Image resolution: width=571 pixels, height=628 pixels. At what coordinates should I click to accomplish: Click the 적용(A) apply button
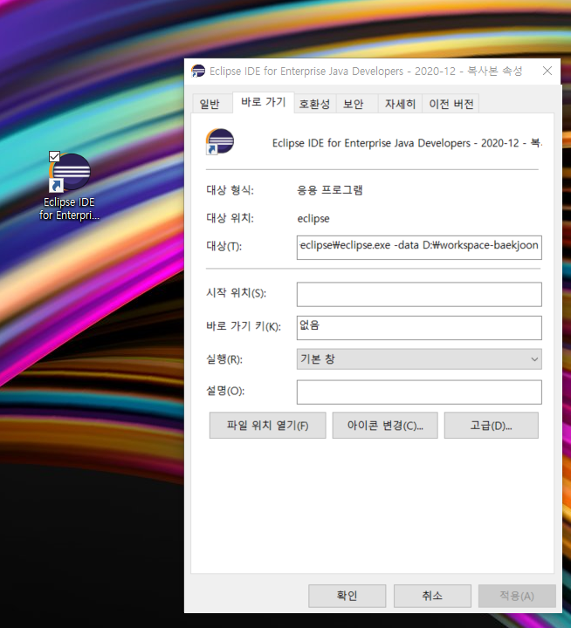517,596
